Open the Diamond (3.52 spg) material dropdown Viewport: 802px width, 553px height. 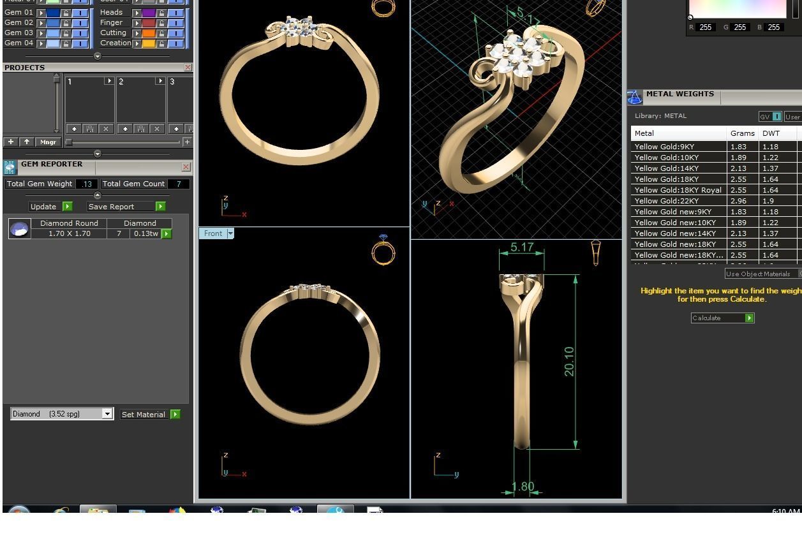pos(107,414)
